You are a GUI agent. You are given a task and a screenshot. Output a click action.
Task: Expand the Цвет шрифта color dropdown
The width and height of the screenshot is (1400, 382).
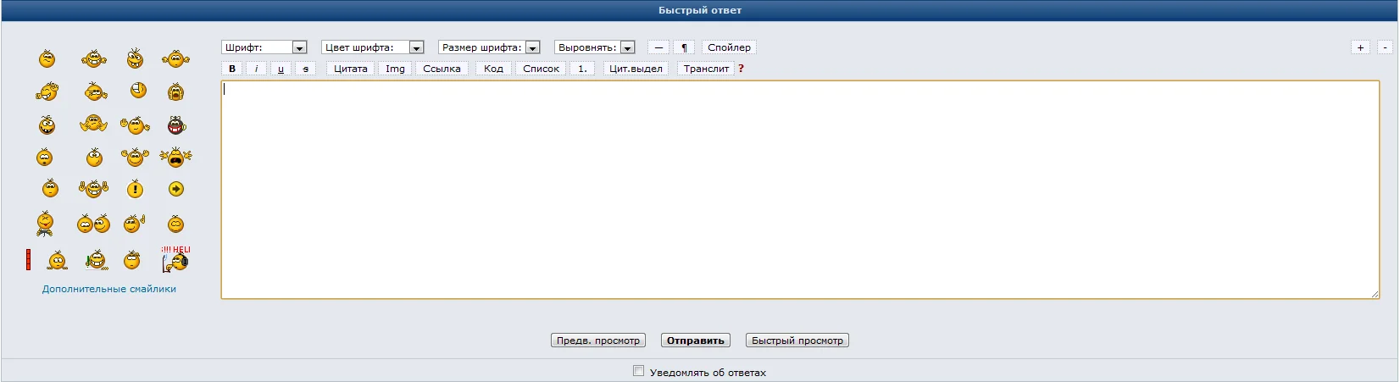click(x=372, y=47)
